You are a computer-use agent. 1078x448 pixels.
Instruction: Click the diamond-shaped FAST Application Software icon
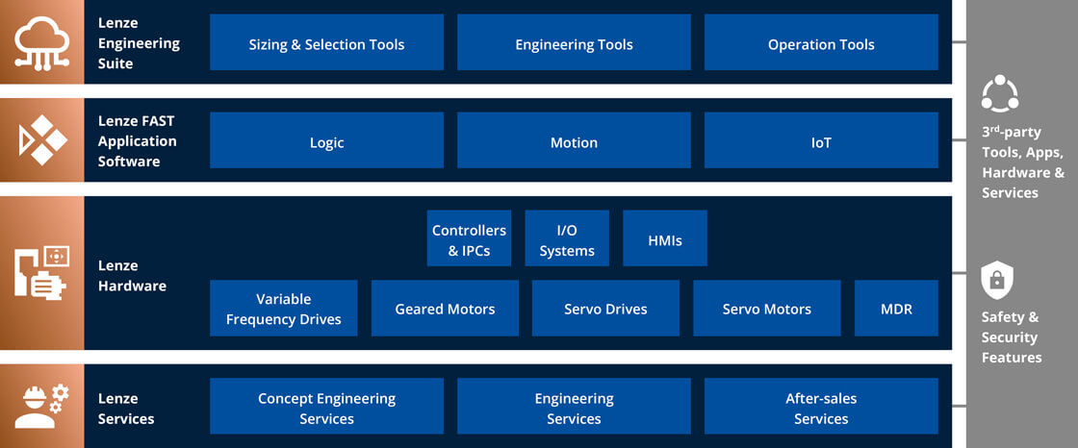42,140
